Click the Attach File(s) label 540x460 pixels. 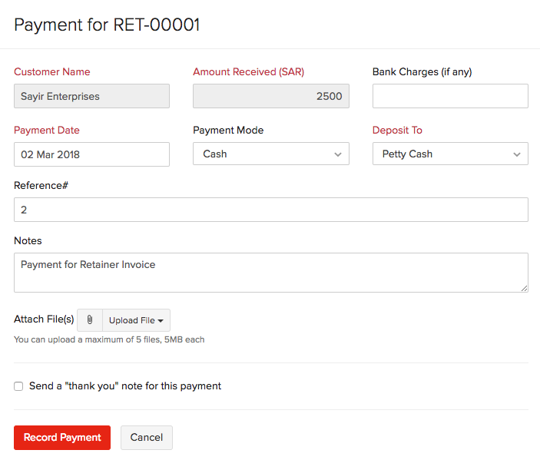pos(44,319)
